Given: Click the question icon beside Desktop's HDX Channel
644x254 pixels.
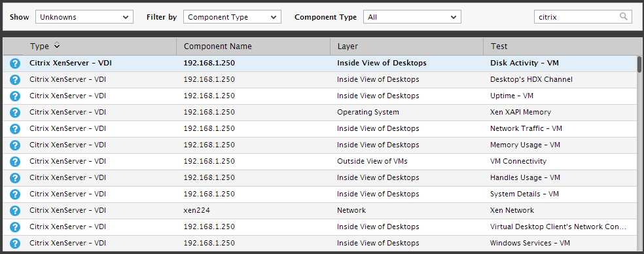Looking at the screenshot, I should pos(15,80).
